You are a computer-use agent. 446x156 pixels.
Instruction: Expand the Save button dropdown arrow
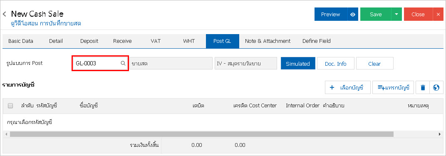[x=396, y=15]
